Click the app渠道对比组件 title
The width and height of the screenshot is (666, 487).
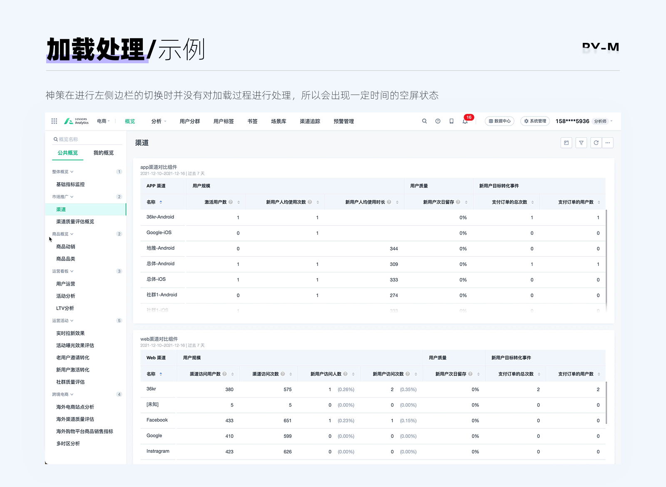[x=159, y=167]
